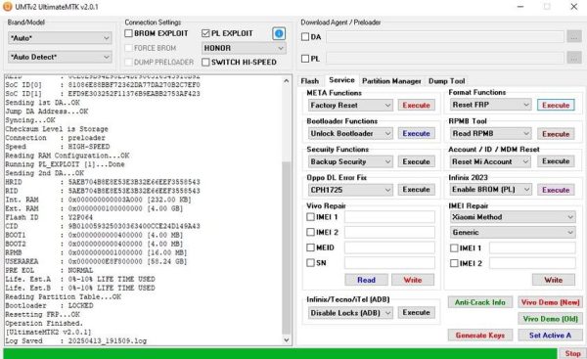Open the Reset Mi Account dropdown
This screenshot has height=359, width=587.
pyautogui.click(x=490, y=161)
